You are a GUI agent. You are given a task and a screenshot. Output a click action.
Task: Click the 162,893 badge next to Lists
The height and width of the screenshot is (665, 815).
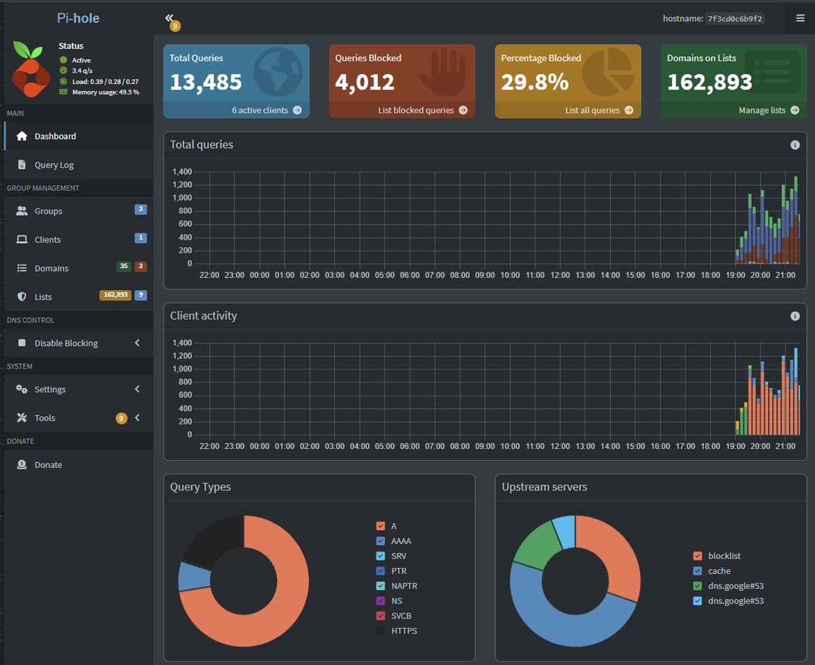pos(115,295)
